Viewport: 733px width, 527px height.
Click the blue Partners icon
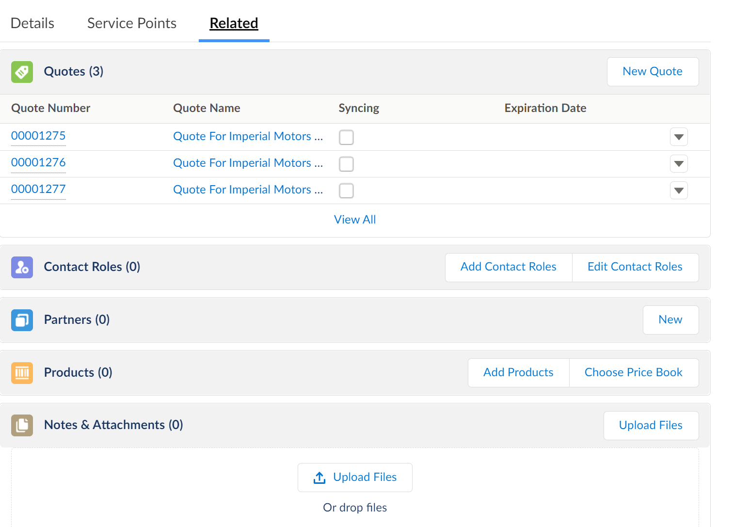point(22,320)
